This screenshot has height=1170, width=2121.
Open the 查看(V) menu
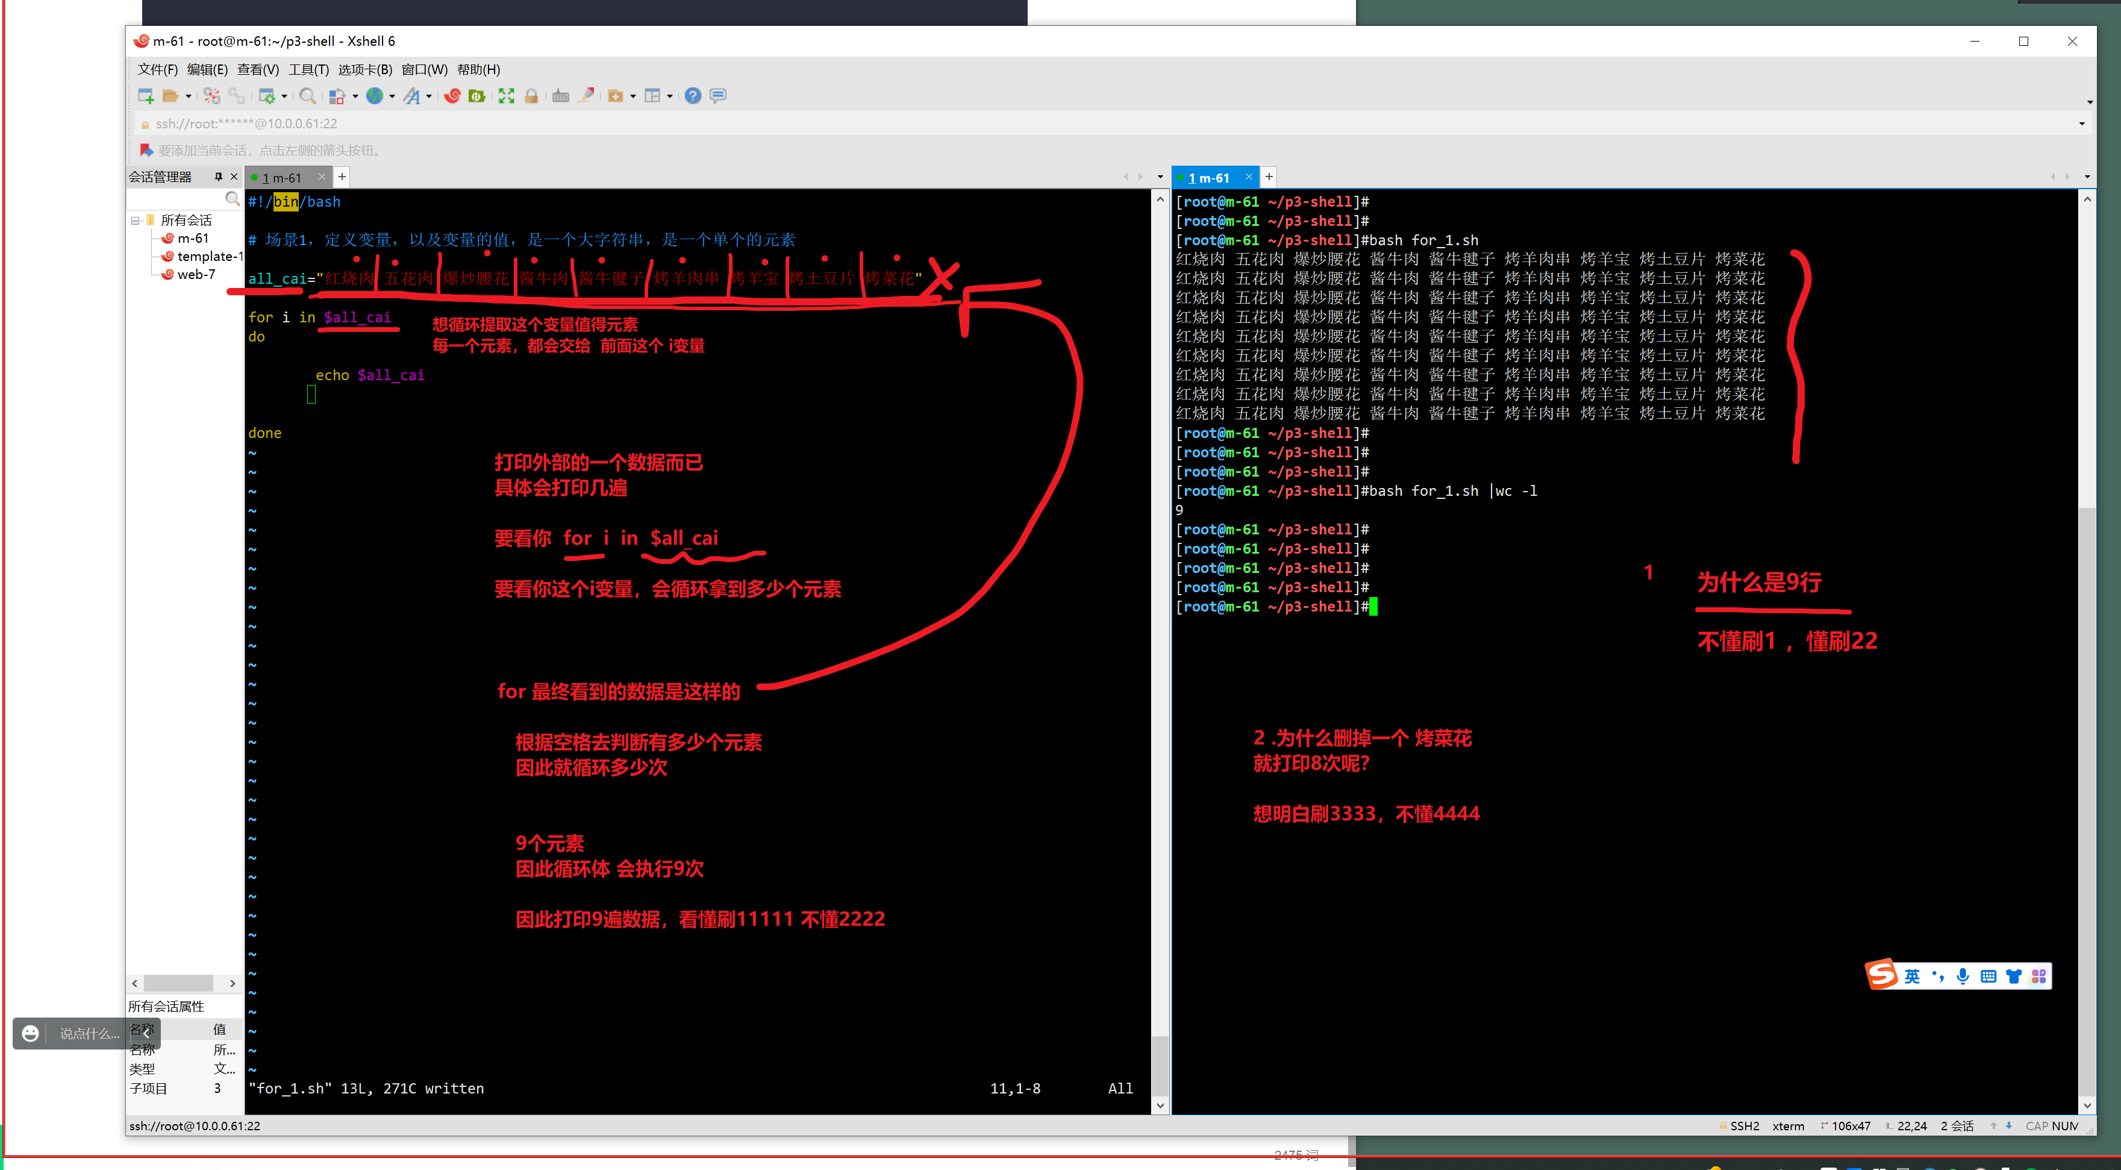[258, 70]
